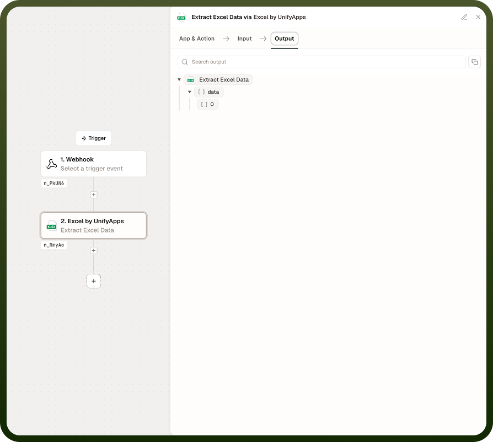Click the magnifier icon in search output
The height and width of the screenshot is (442, 493).
[185, 62]
